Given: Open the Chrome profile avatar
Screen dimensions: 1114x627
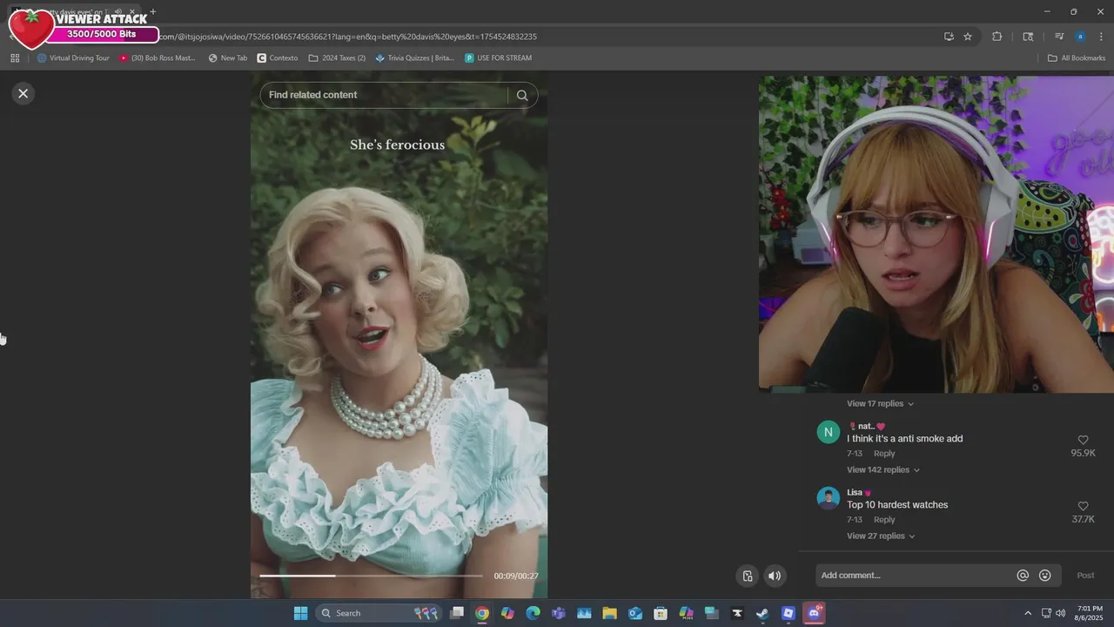Looking at the screenshot, I should [1080, 37].
